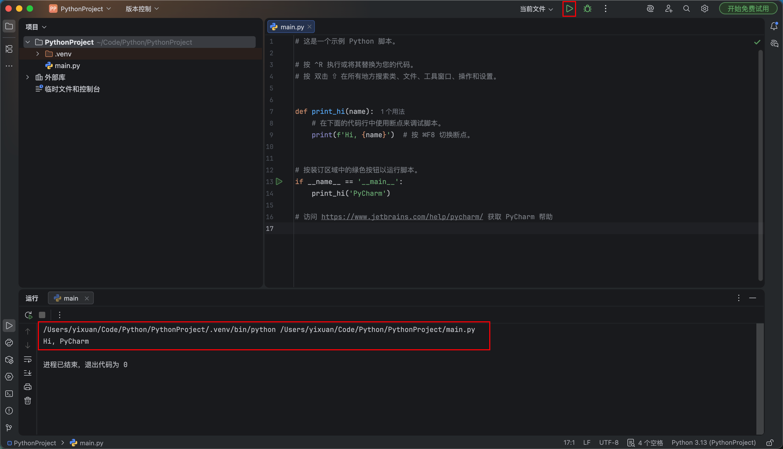The height and width of the screenshot is (449, 783).
Task: Clear run output with trash icon
Action: point(28,401)
